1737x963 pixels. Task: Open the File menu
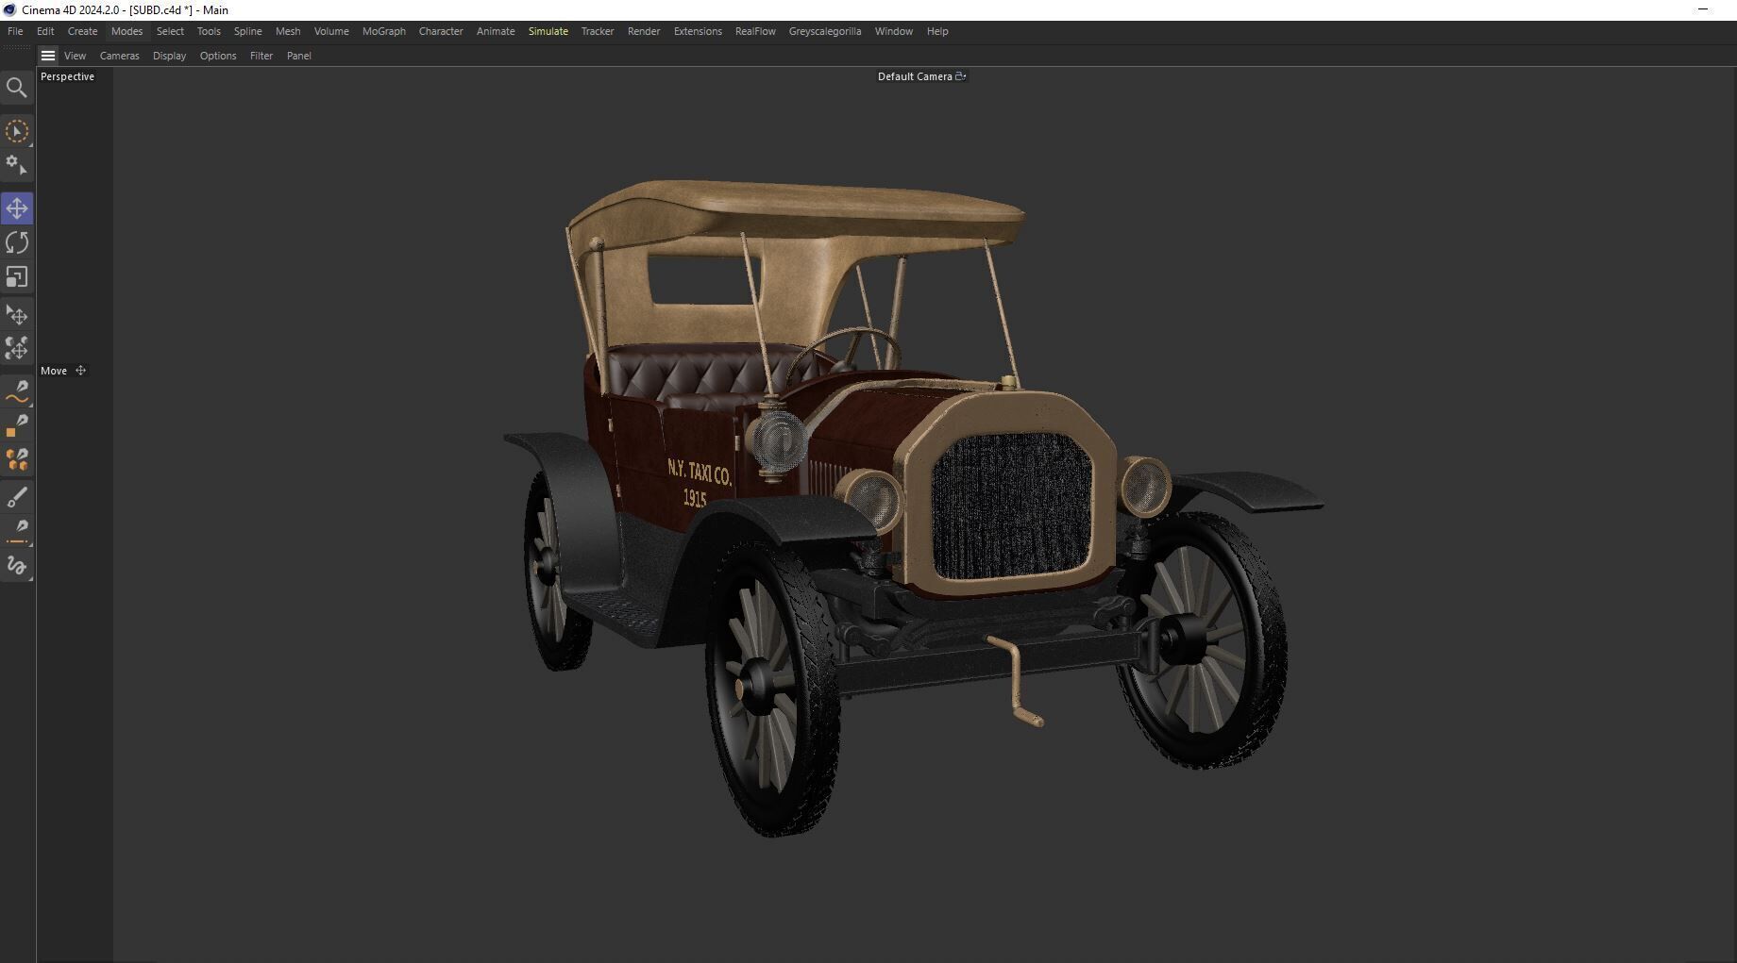tap(15, 31)
